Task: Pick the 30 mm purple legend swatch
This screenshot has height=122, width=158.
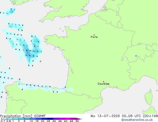Action: pos(56,119)
